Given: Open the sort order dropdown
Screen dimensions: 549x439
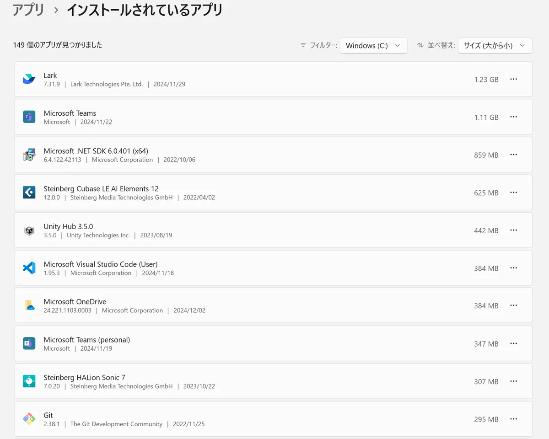Looking at the screenshot, I should point(495,45).
